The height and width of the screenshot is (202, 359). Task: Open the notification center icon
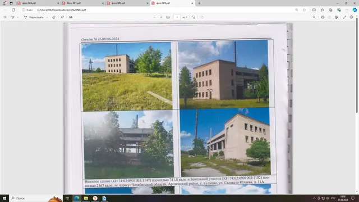coord(353,198)
